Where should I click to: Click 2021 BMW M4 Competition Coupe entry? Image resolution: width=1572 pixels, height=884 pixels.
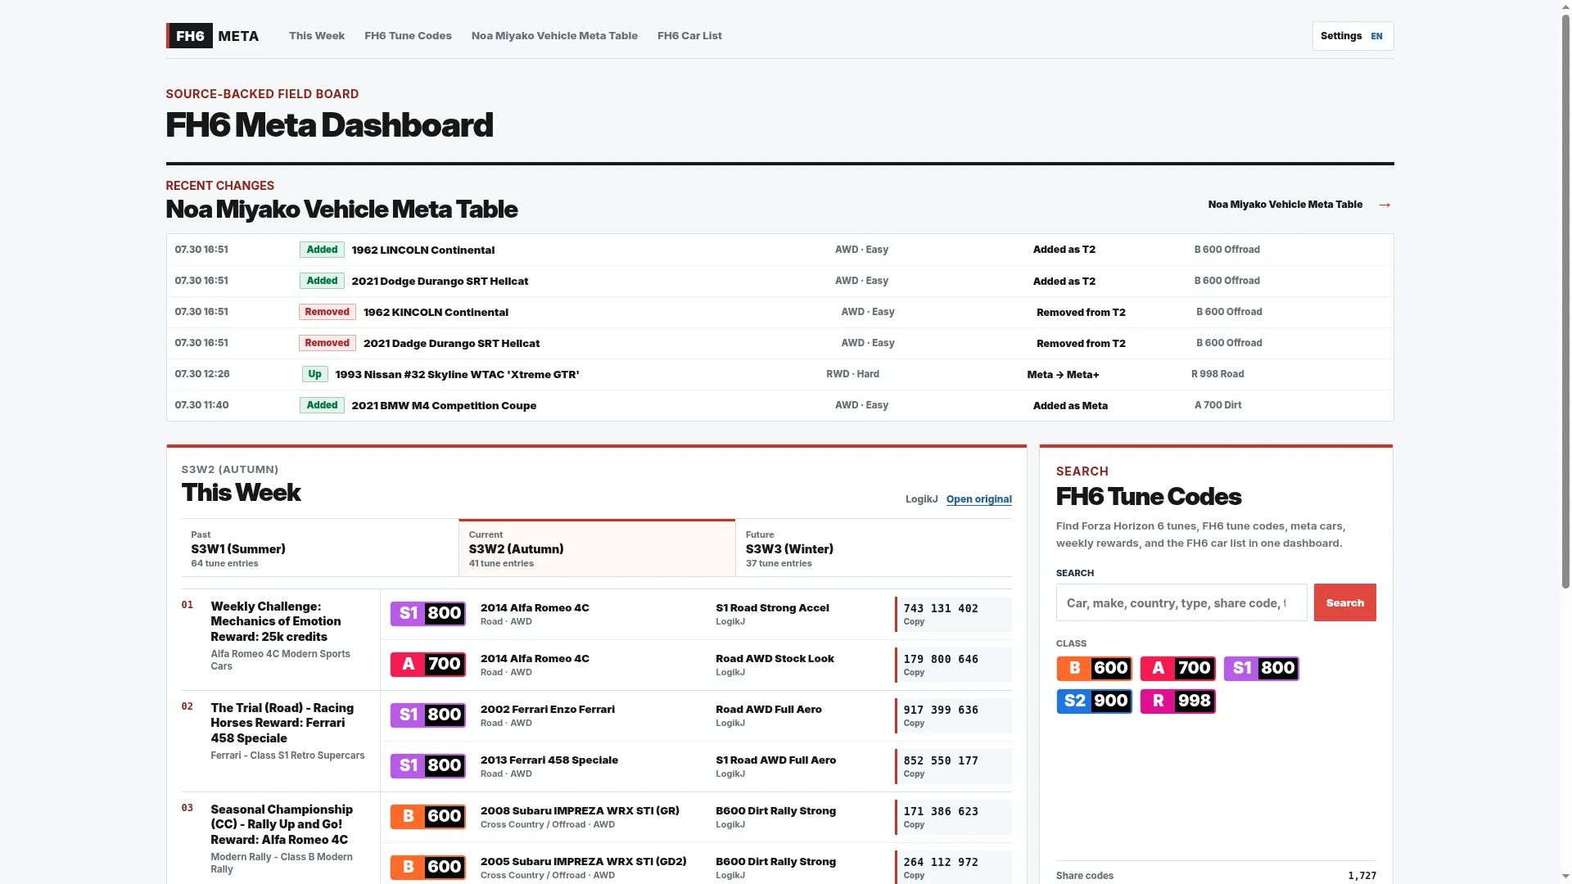click(x=444, y=406)
